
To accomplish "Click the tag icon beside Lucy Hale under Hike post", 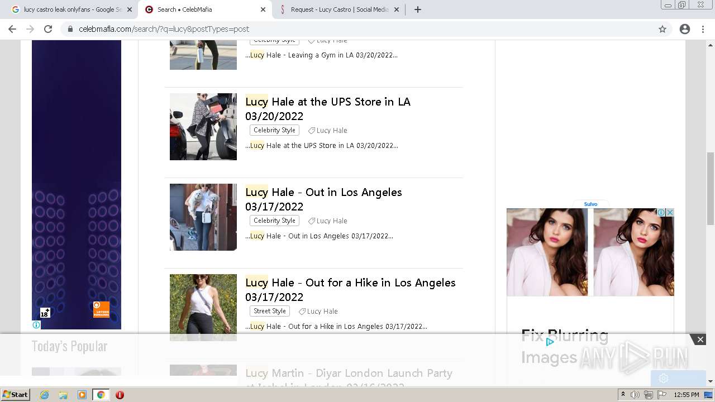I will pyautogui.click(x=302, y=312).
